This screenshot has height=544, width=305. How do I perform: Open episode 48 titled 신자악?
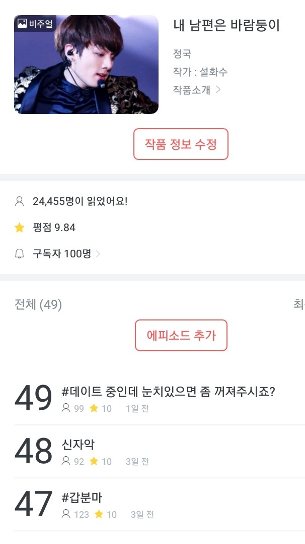pyautogui.click(x=78, y=445)
